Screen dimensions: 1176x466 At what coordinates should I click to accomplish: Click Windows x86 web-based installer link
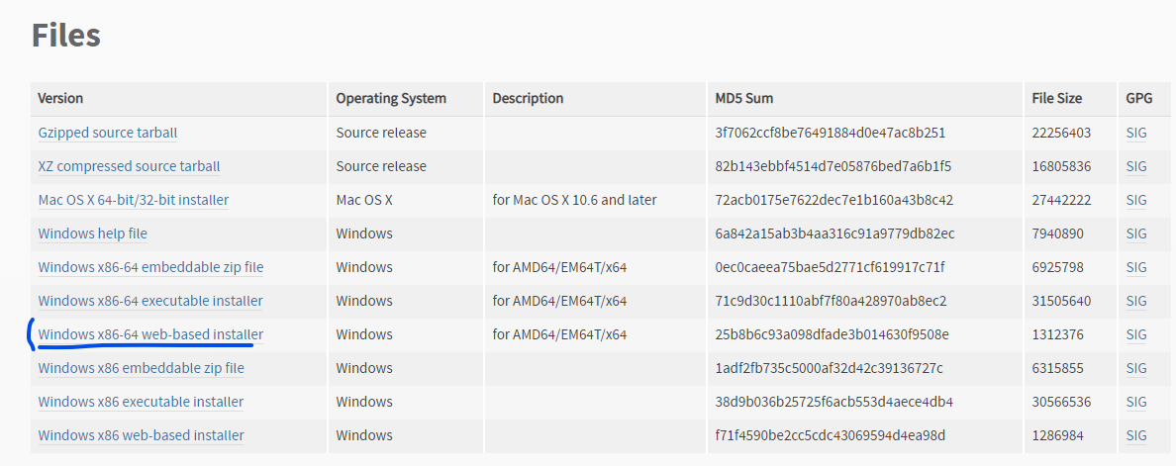[141, 435]
